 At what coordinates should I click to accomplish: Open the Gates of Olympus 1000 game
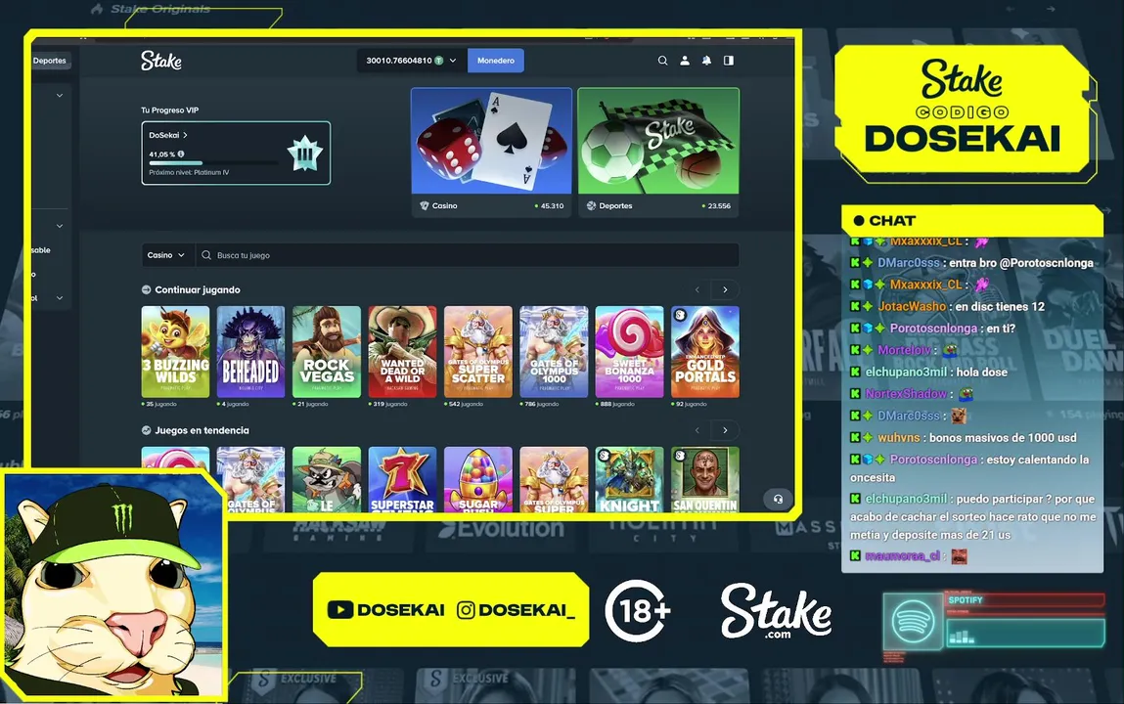click(554, 352)
